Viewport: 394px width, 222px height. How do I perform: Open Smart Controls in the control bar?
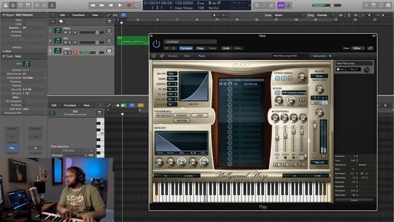pos(37,5)
